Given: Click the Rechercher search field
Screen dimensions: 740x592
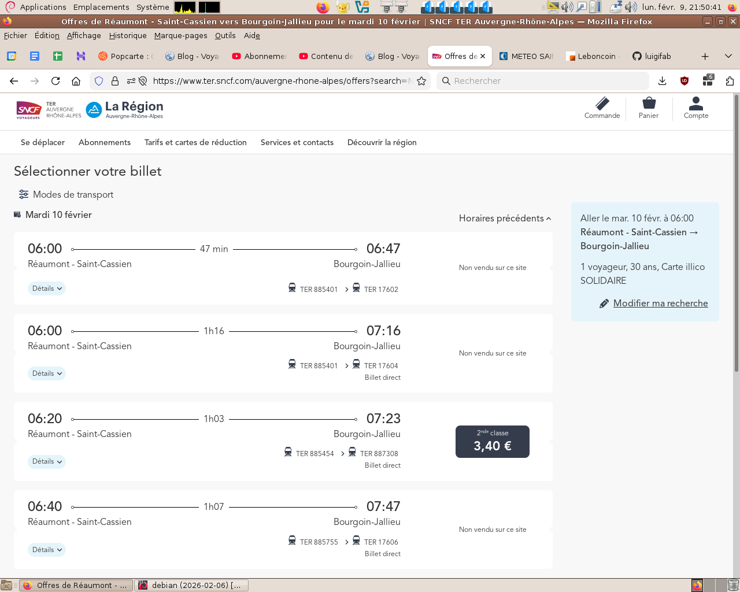Looking at the screenshot, I should click(543, 81).
